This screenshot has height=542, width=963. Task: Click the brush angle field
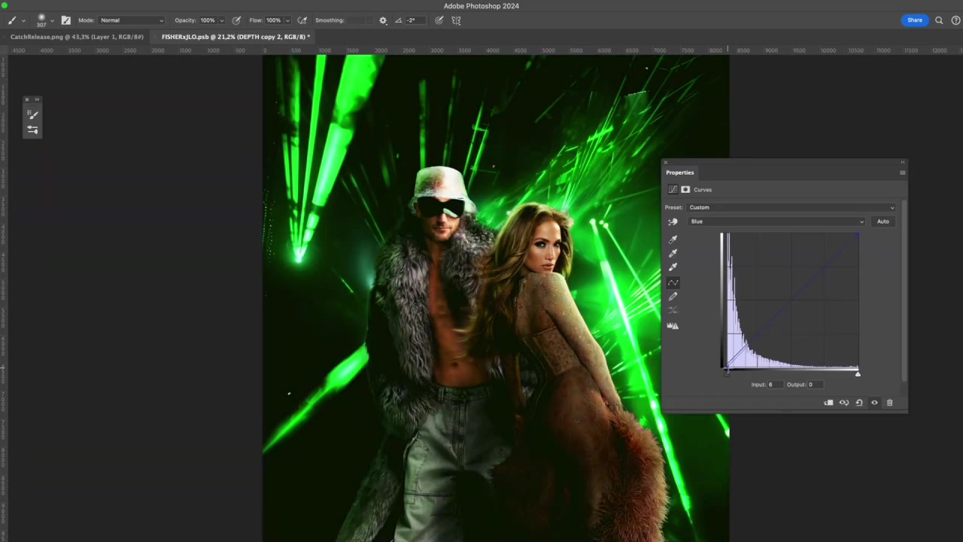[415, 20]
